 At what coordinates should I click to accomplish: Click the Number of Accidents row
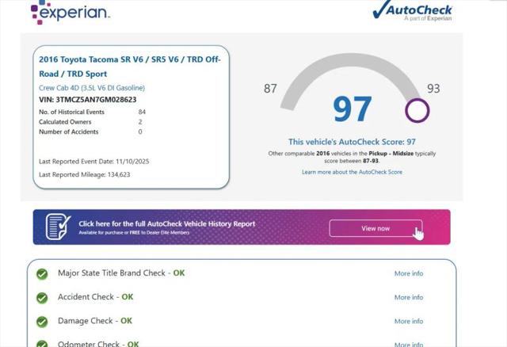(90, 132)
